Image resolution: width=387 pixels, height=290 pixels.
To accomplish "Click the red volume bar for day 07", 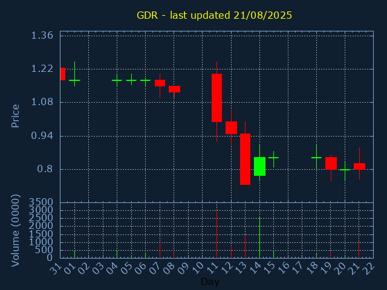I will [x=160, y=250].
